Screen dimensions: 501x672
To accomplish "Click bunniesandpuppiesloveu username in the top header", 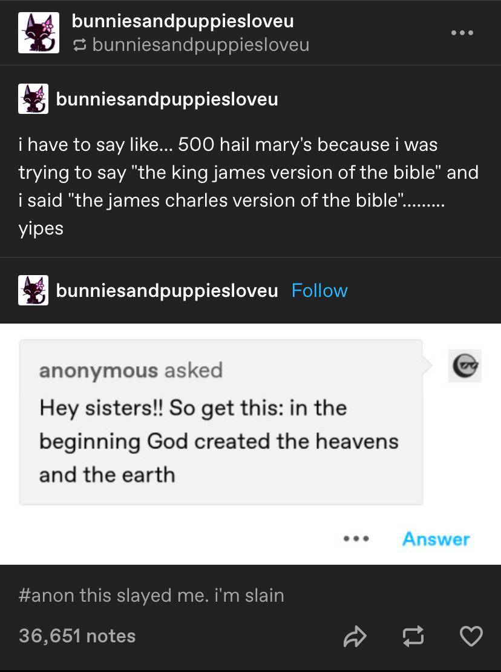I will click(x=182, y=21).
